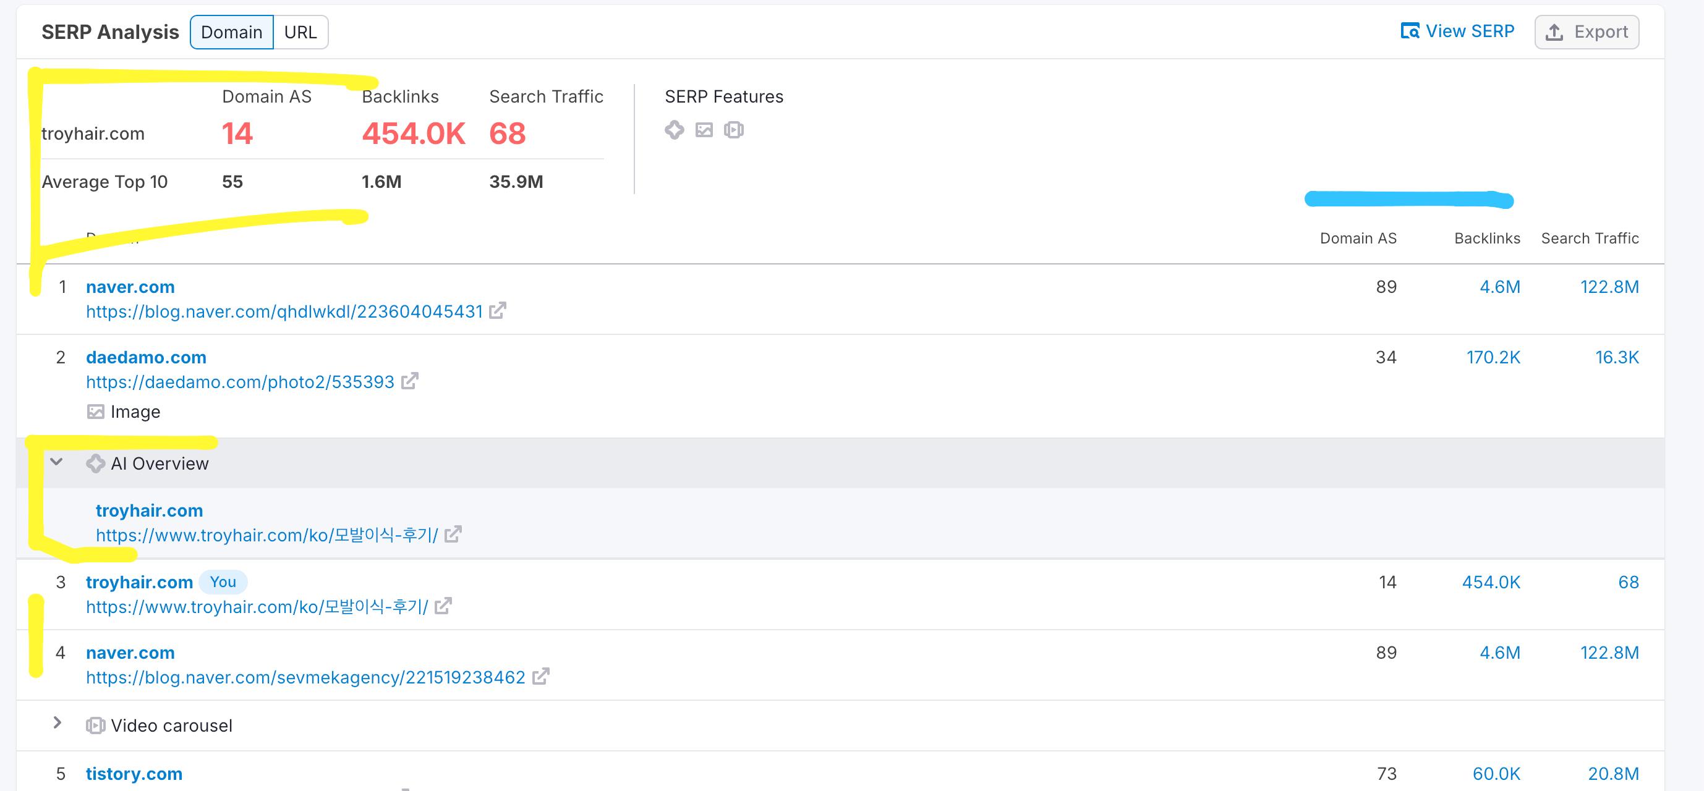Click the Video carousel row icon
Image resolution: width=1704 pixels, height=791 pixels.
point(95,725)
